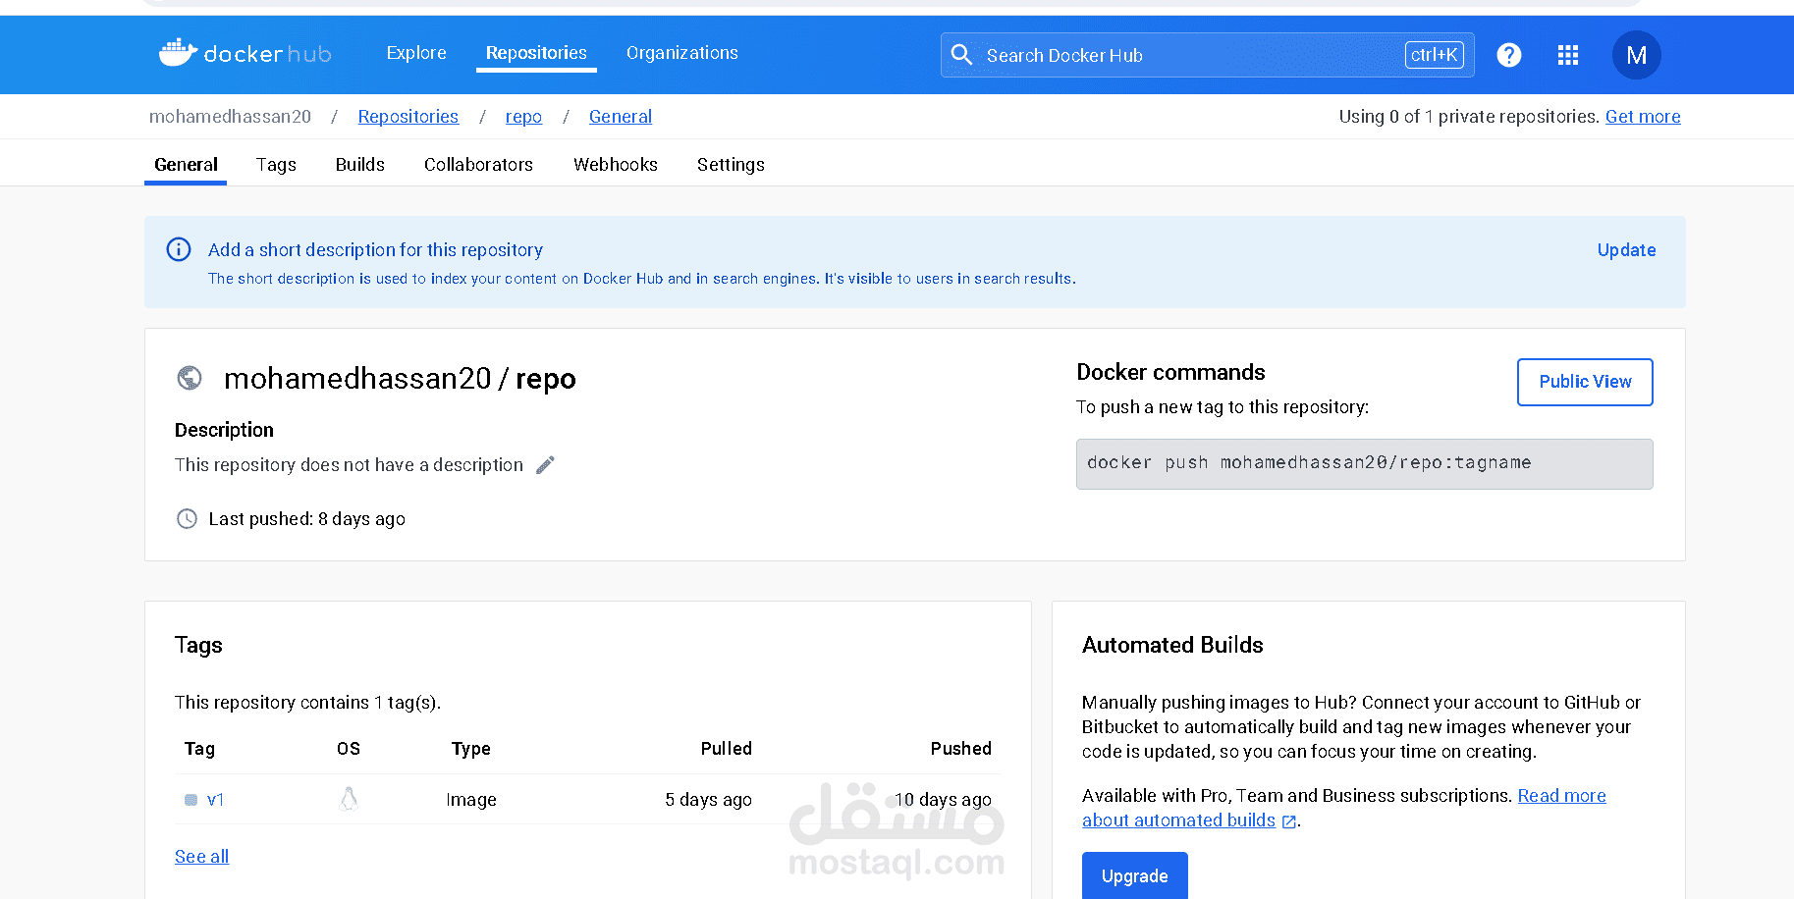Click the General breadcrumb link
Screen dimensions: 1794x899
tap(621, 117)
